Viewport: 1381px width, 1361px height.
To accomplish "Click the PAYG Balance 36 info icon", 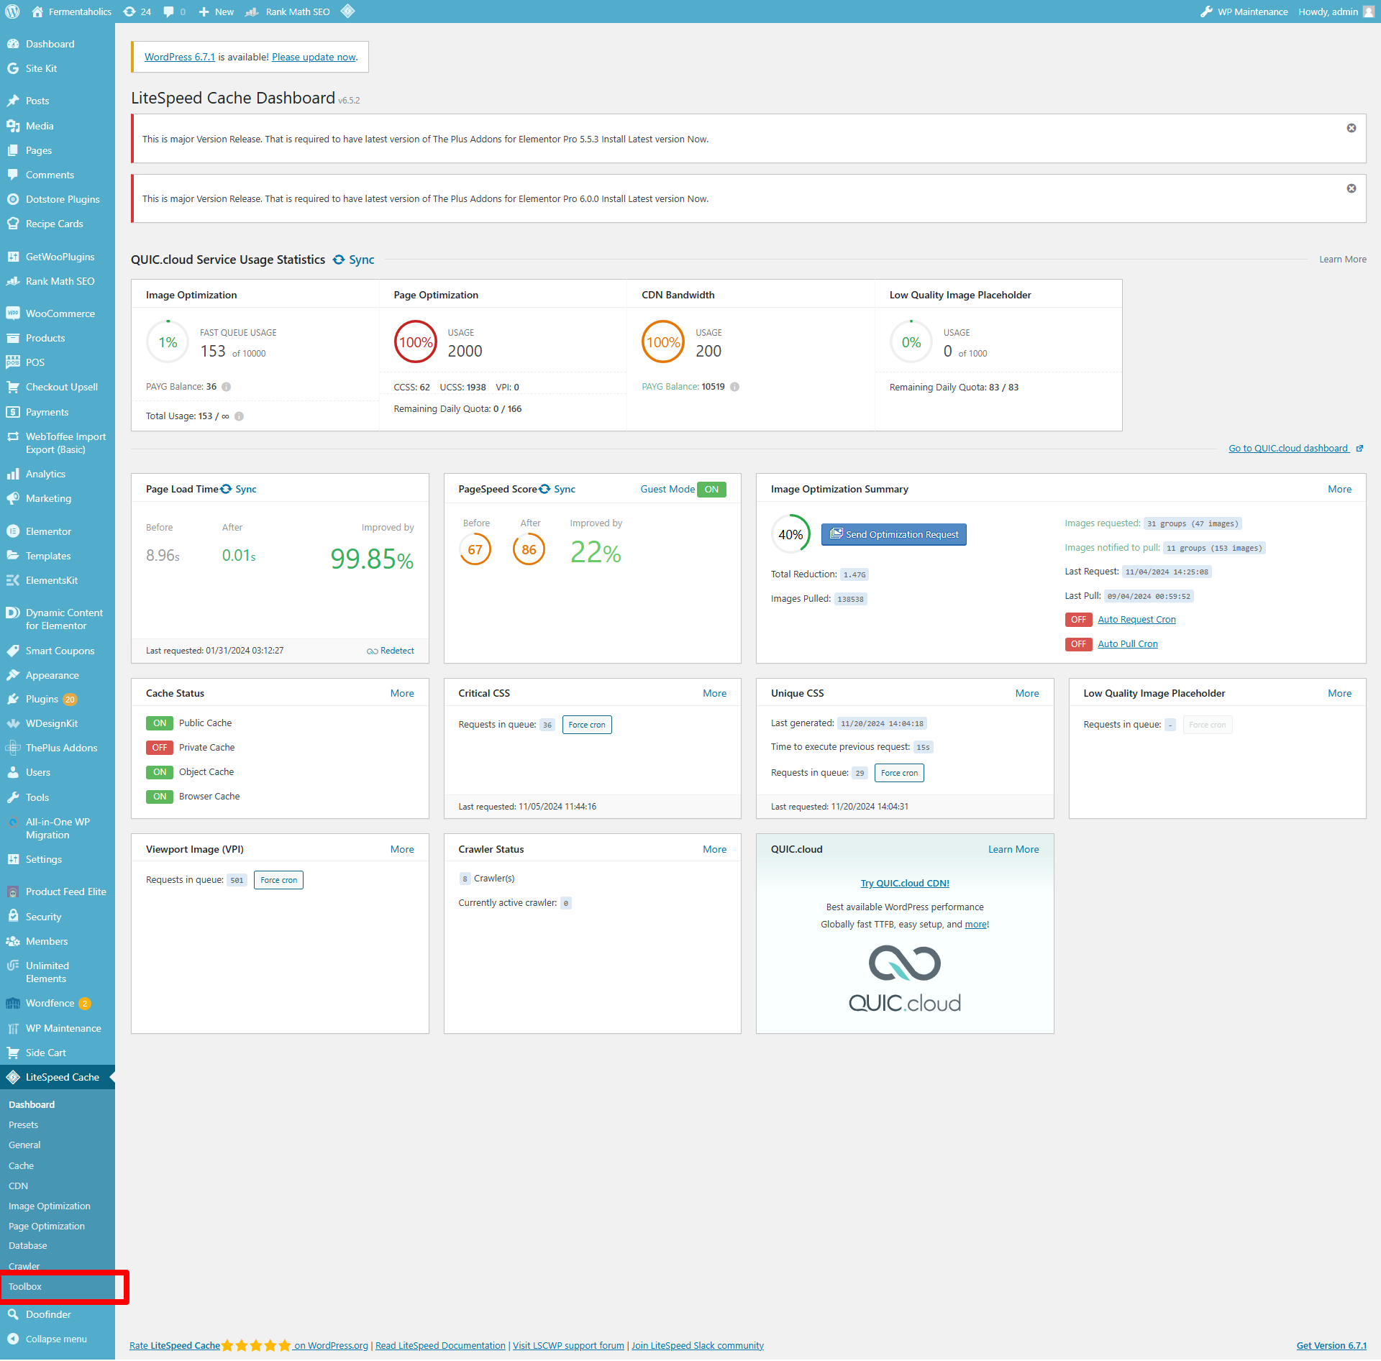I will point(227,387).
